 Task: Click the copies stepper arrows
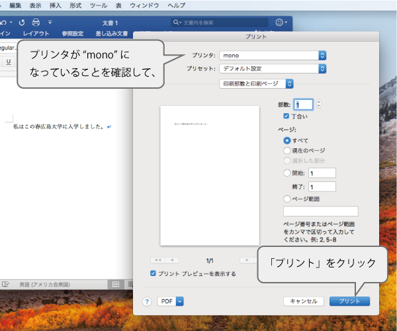tap(319, 104)
